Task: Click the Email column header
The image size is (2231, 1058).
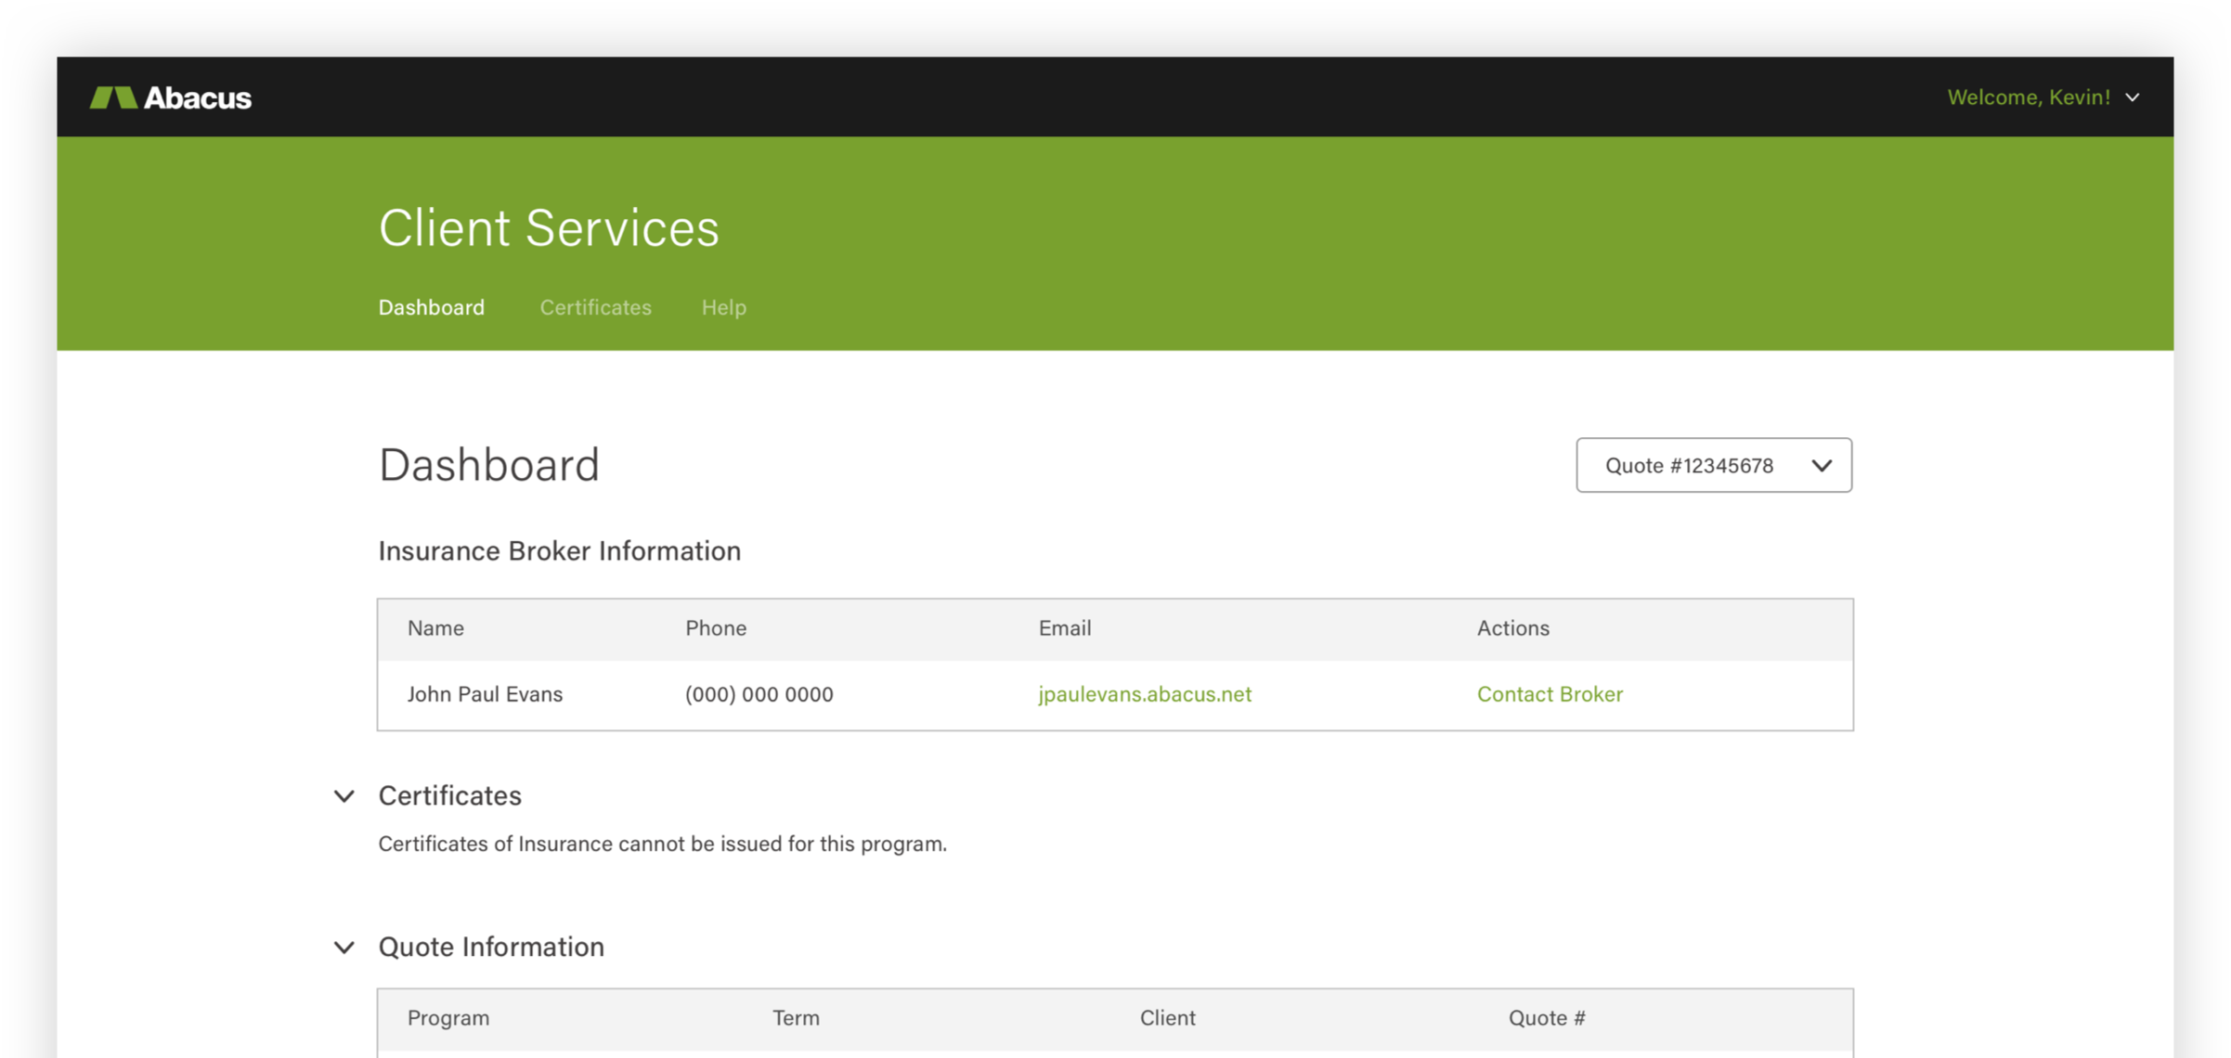Action: tap(1064, 628)
